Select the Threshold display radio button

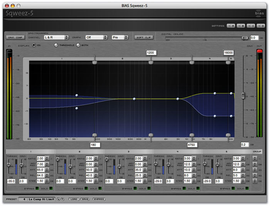[x=56, y=45]
